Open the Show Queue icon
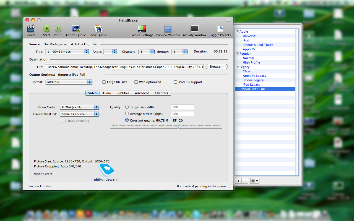 click(98, 29)
